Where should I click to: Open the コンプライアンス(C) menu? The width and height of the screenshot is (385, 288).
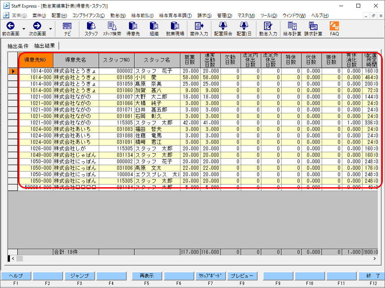point(88,15)
